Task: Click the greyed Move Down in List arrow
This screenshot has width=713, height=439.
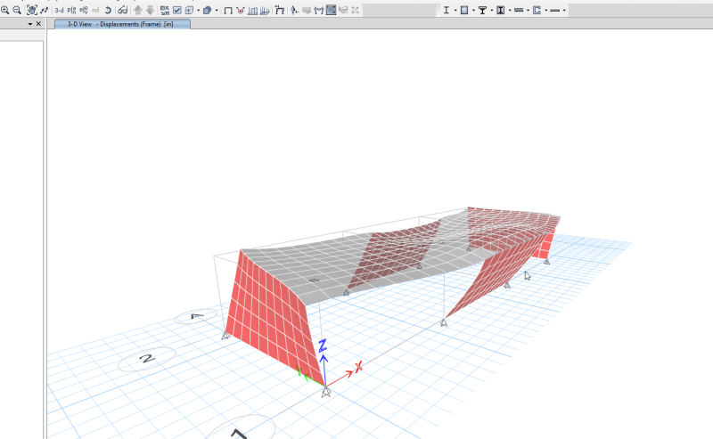Action: [x=150, y=10]
